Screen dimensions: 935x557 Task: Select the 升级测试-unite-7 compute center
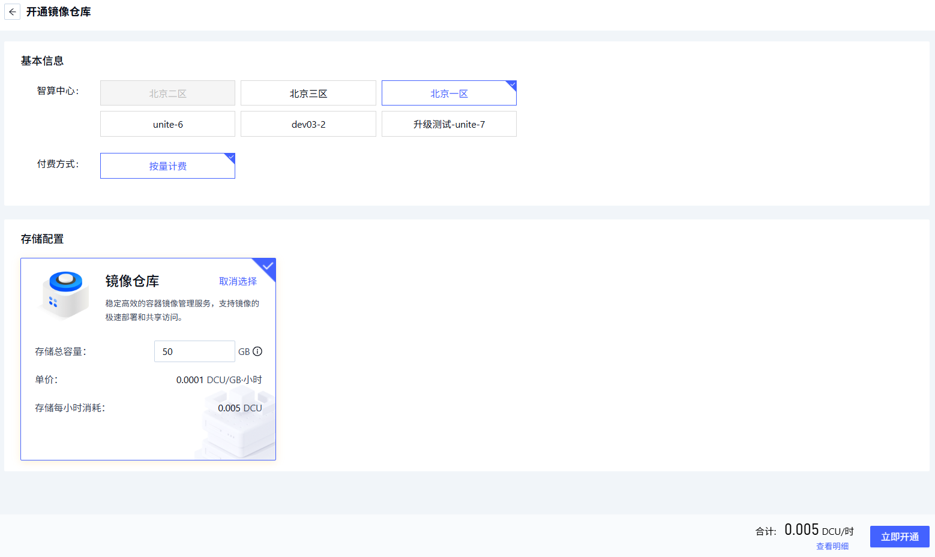449,124
